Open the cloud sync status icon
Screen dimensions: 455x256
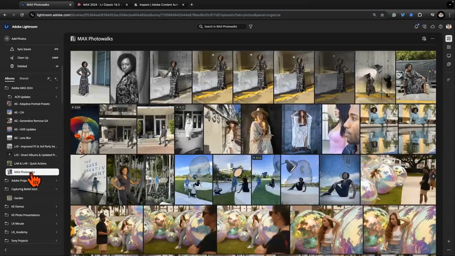coord(432,27)
